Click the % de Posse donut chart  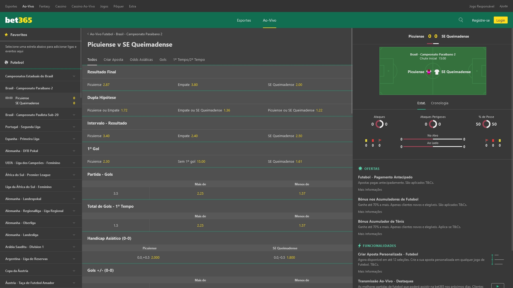[486, 124]
